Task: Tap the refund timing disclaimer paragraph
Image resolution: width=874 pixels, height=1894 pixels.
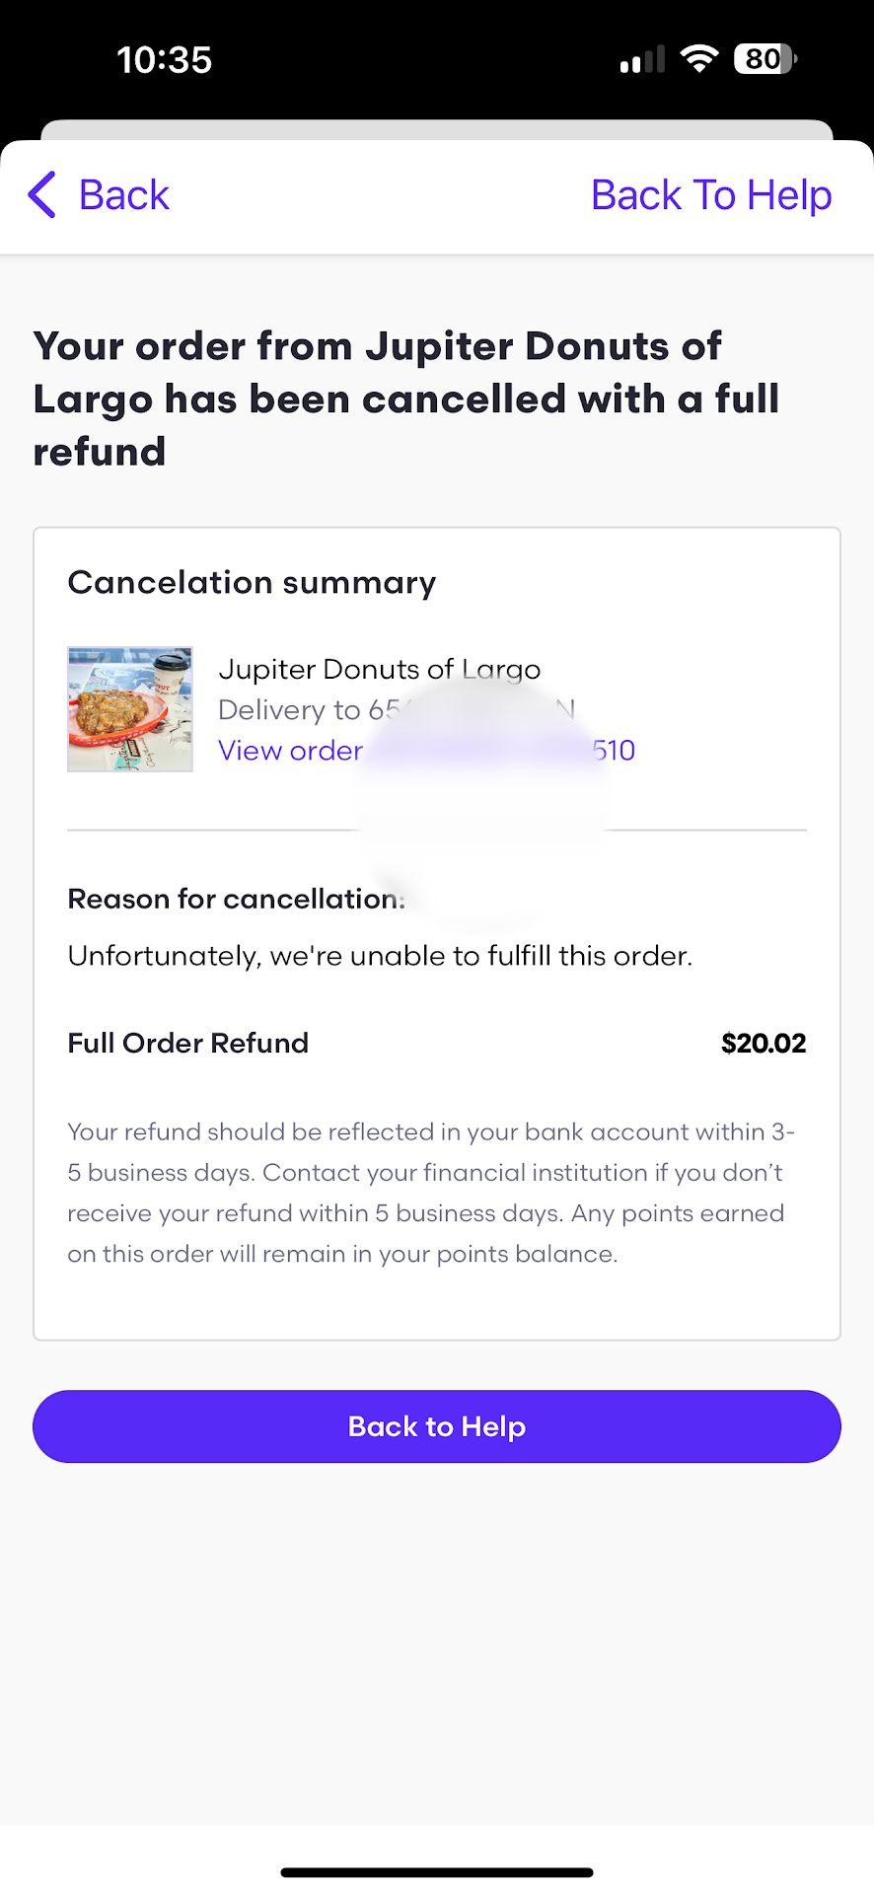Action: pos(431,1193)
